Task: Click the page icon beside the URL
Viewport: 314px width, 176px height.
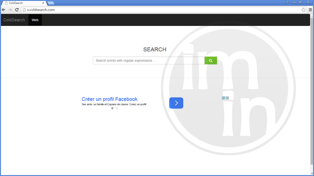Action: tap(24, 10)
